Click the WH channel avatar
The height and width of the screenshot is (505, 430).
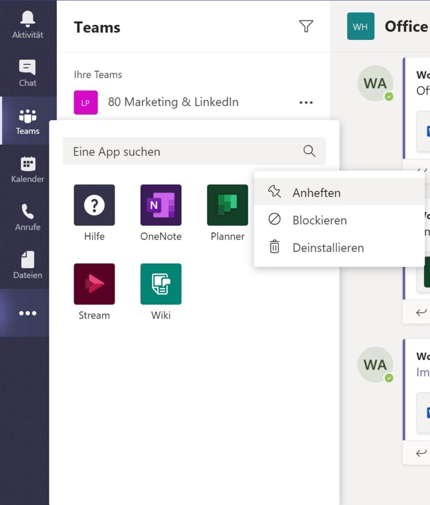click(361, 26)
